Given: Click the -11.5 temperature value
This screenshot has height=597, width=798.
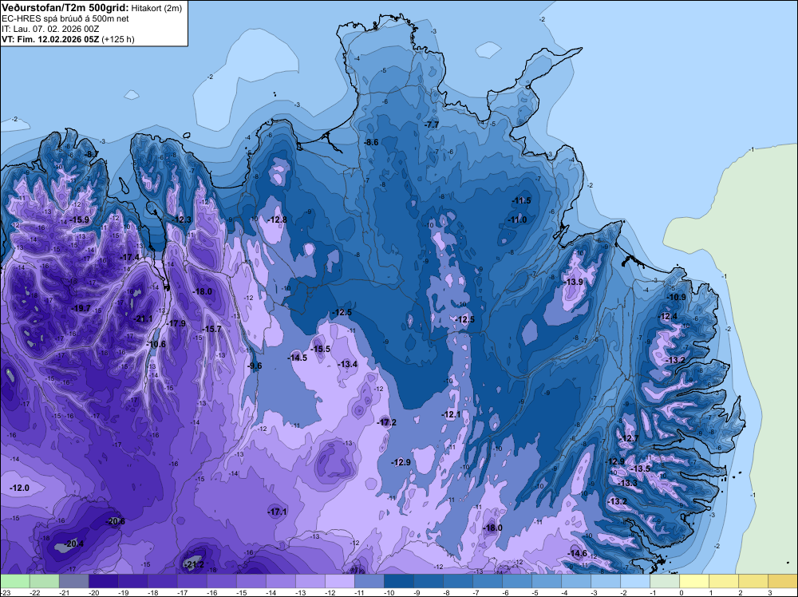Looking at the screenshot, I should tap(521, 200).
